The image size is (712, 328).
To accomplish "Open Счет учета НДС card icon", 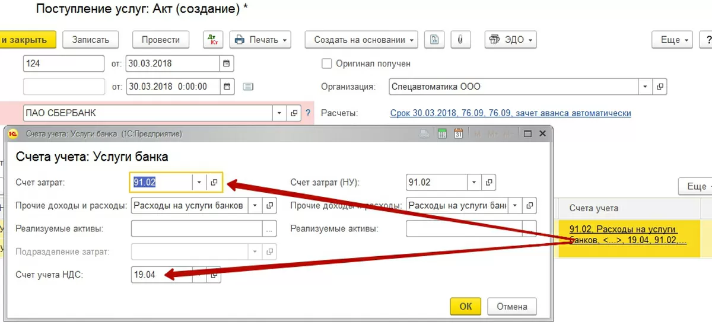I will click(214, 275).
